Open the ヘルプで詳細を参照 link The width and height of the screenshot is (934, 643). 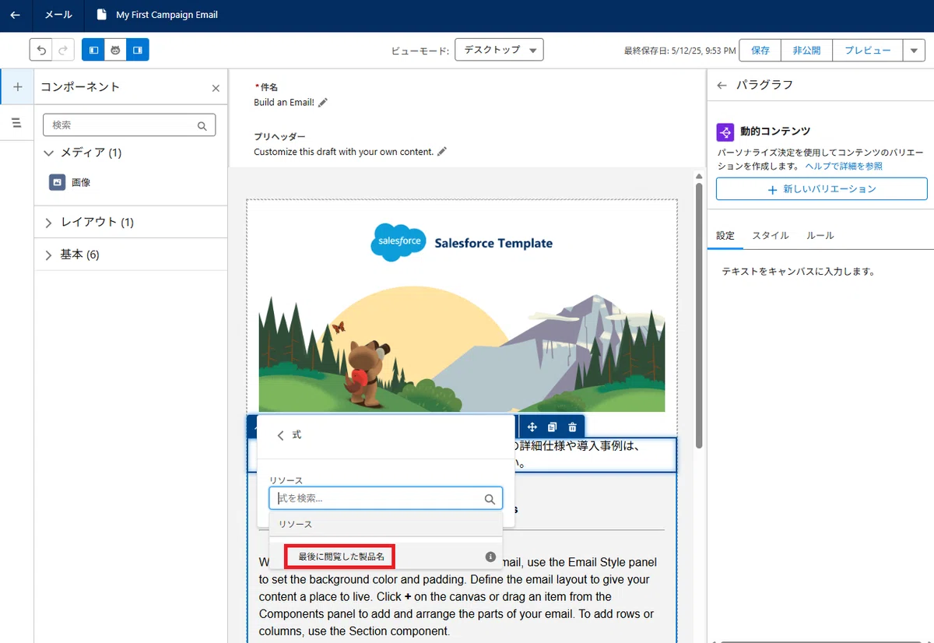pyautogui.click(x=844, y=166)
